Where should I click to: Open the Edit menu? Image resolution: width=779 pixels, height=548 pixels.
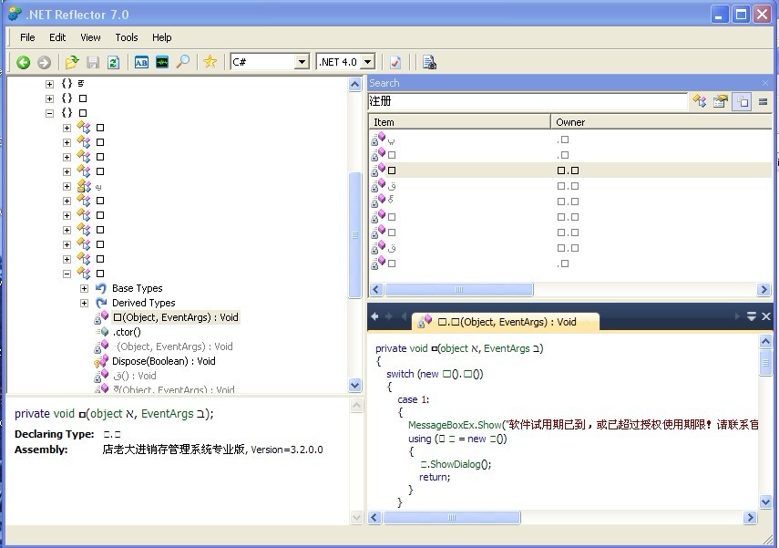pyautogui.click(x=57, y=37)
